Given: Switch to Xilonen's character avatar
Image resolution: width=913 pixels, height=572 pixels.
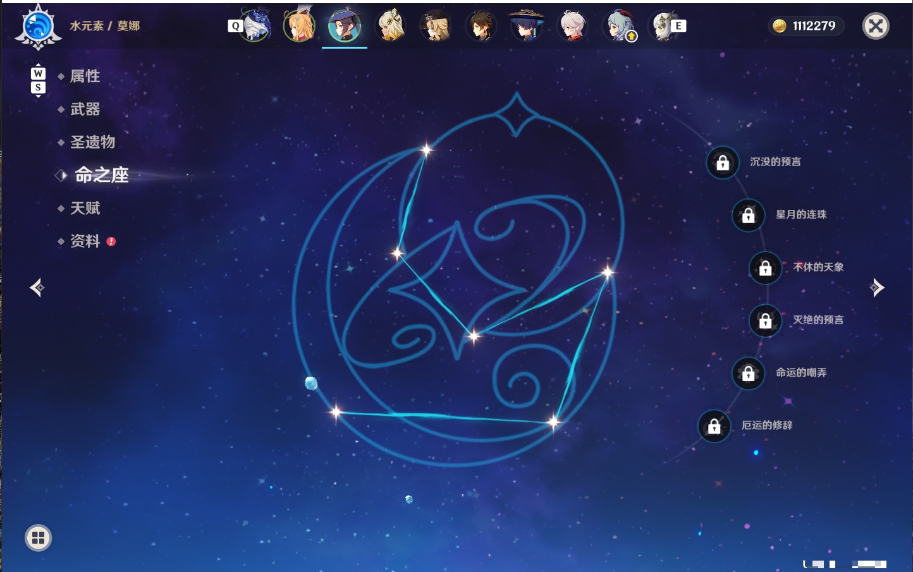Looking at the screenshot, I should 391,25.
